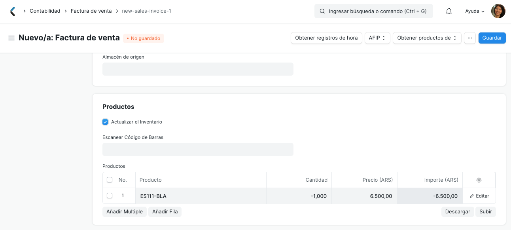
Task: Click the search magnifier icon
Action: tap(322, 11)
